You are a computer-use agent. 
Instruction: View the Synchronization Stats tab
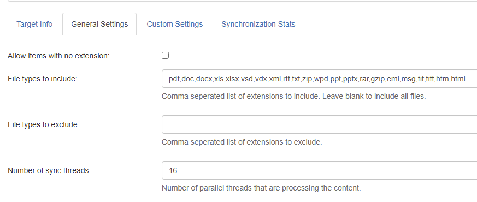pos(258,25)
